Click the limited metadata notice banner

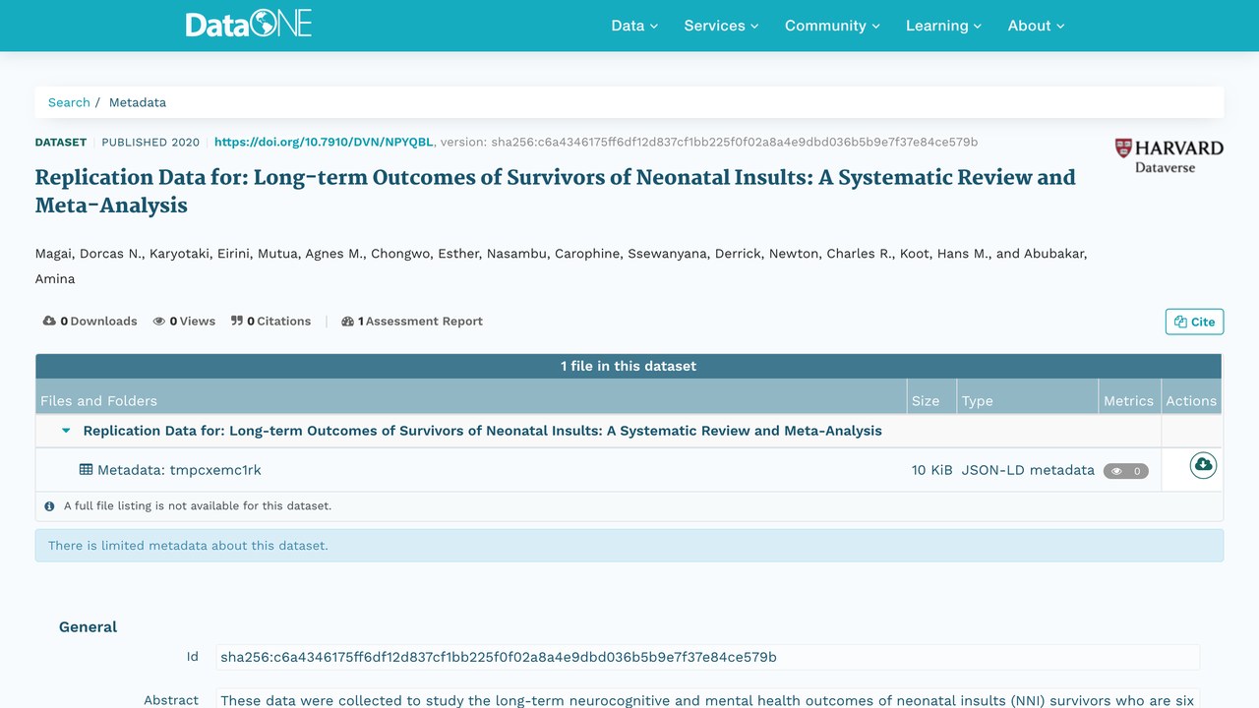(x=629, y=546)
